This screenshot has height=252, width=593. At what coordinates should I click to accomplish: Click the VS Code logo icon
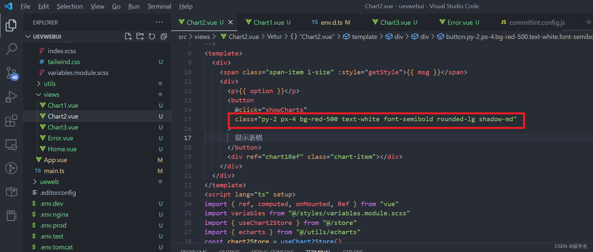pyautogui.click(x=8, y=6)
